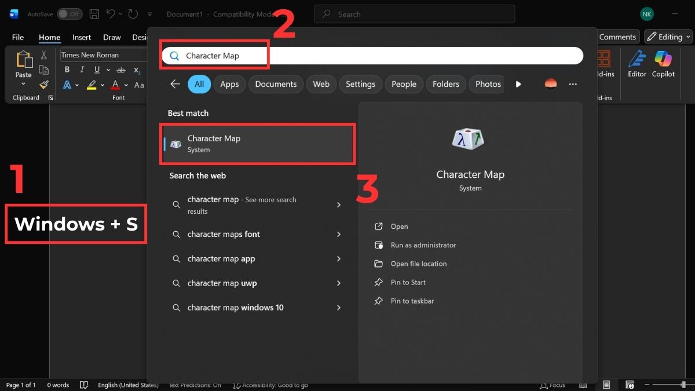Click the Comments button in Word
Viewport: 695px width, 391px height.
click(x=617, y=36)
